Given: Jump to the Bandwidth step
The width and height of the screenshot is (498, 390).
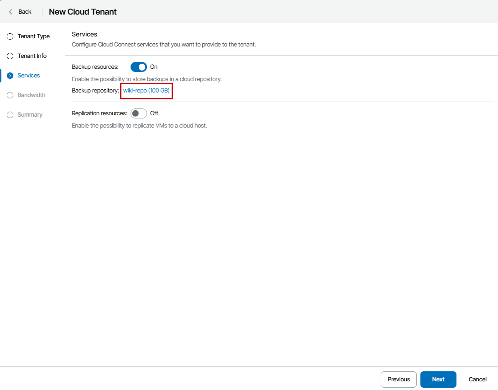Looking at the screenshot, I should (31, 95).
